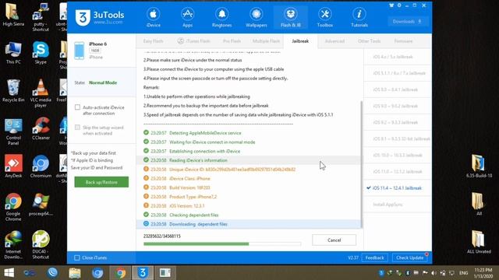Open Control Panel desktop icon
The height and width of the screenshot is (280, 499).
[13, 131]
